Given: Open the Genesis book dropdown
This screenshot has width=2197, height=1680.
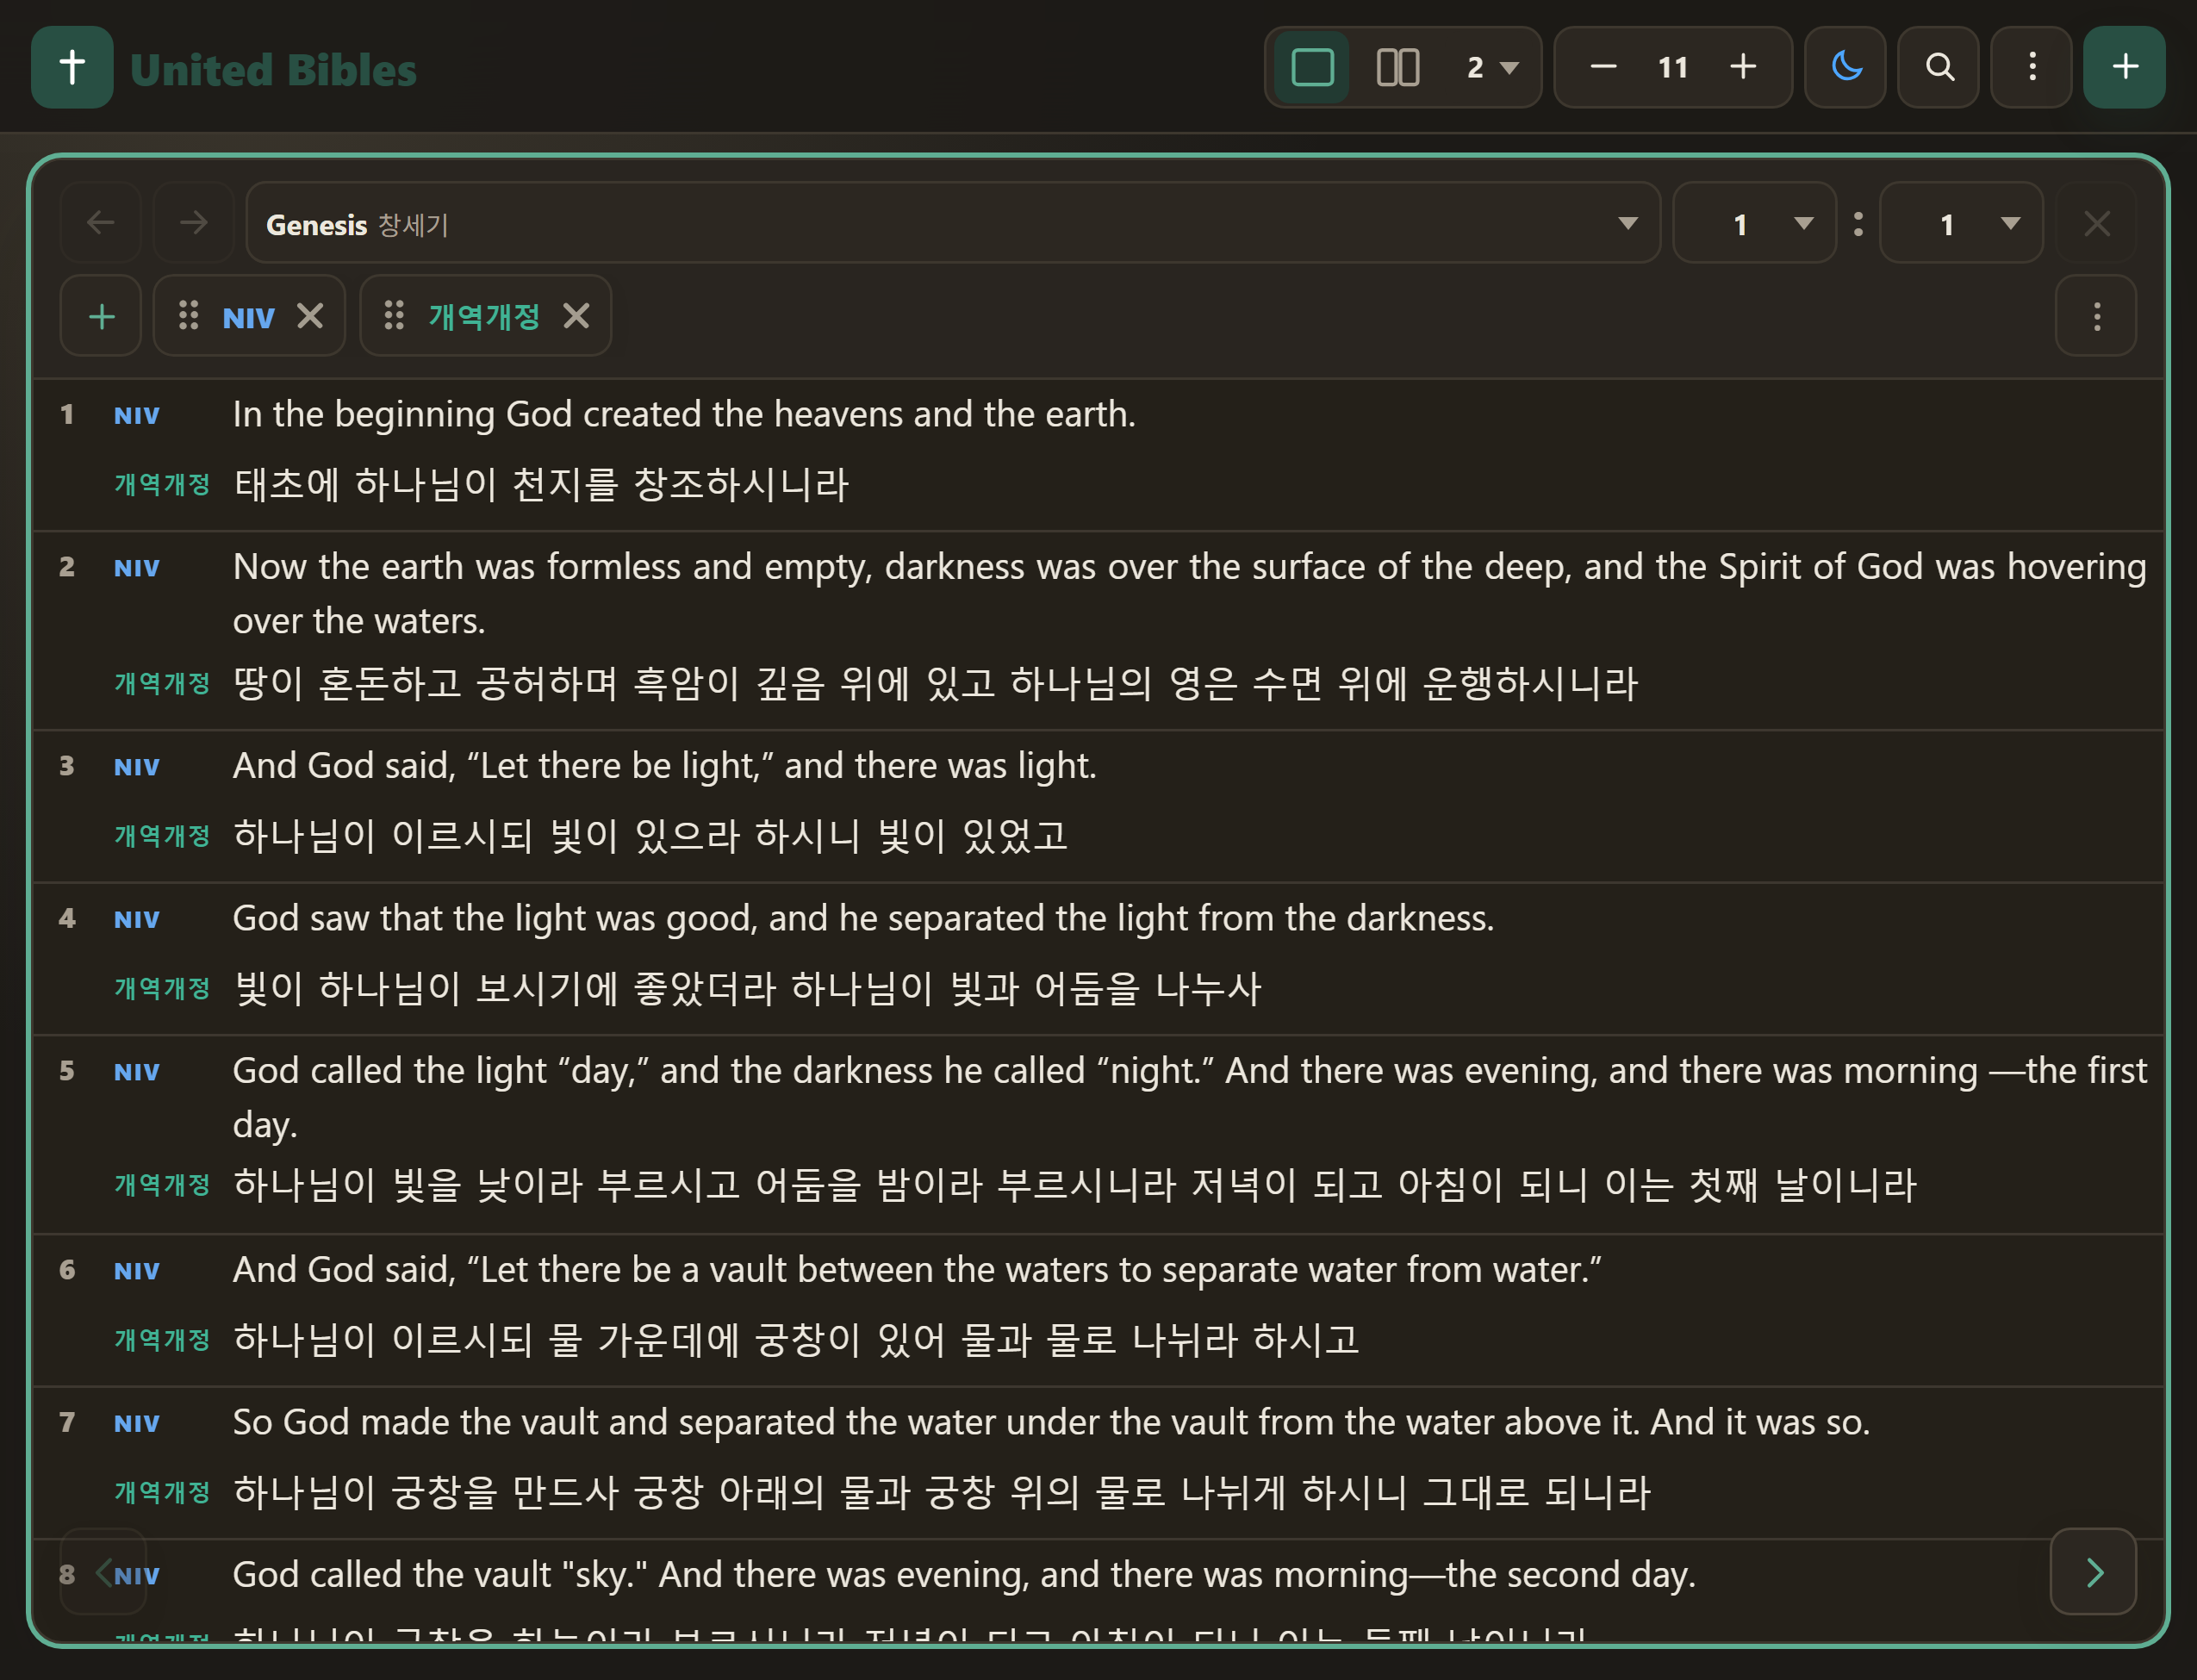Looking at the screenshot, I should 953,222.
